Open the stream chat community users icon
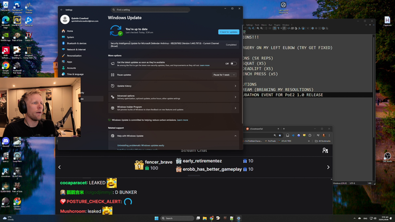The image size is (395, 222). [x=325, y=150]
